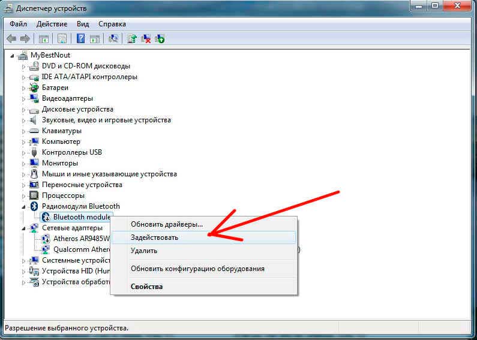Close the Диспетчер устройств window
477x340 pixels.
(458, 6)
